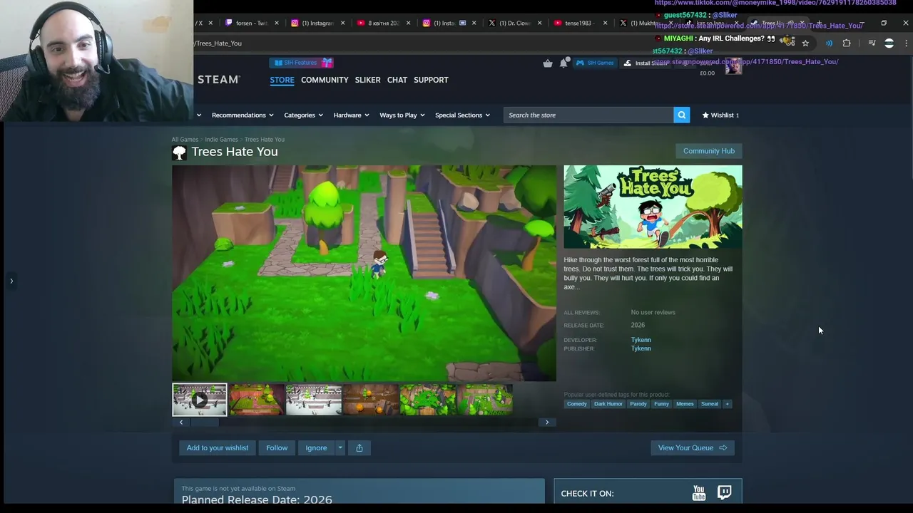Click the search magnifier button

point(681,115)
